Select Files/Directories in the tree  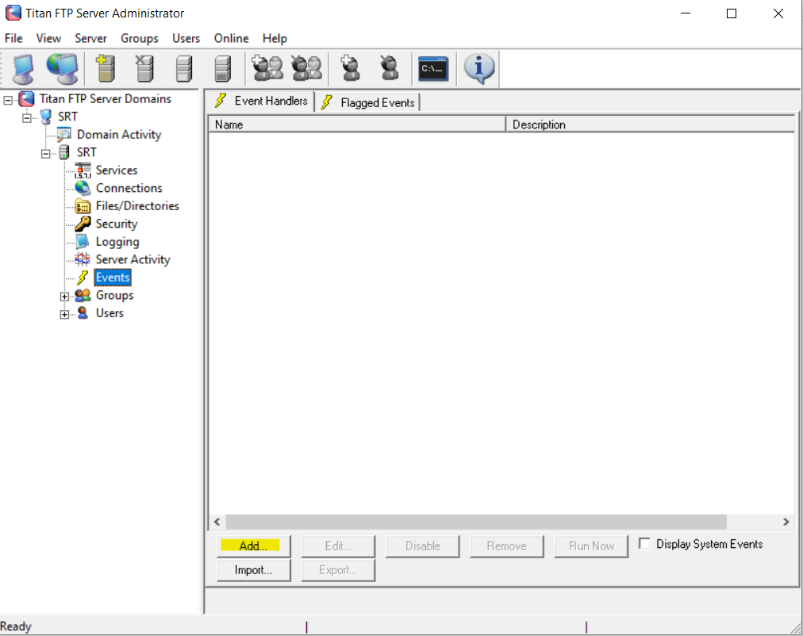coord(136,206)
